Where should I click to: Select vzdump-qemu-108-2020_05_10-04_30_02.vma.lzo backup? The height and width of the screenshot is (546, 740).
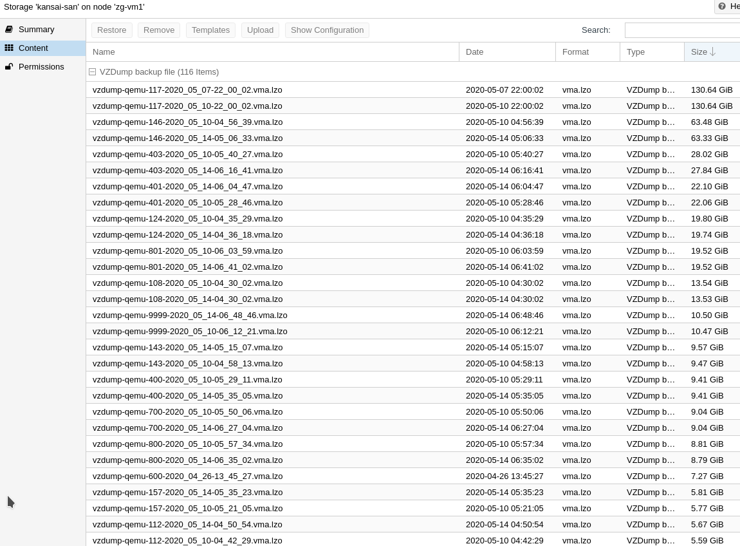(x=413, y=283)
